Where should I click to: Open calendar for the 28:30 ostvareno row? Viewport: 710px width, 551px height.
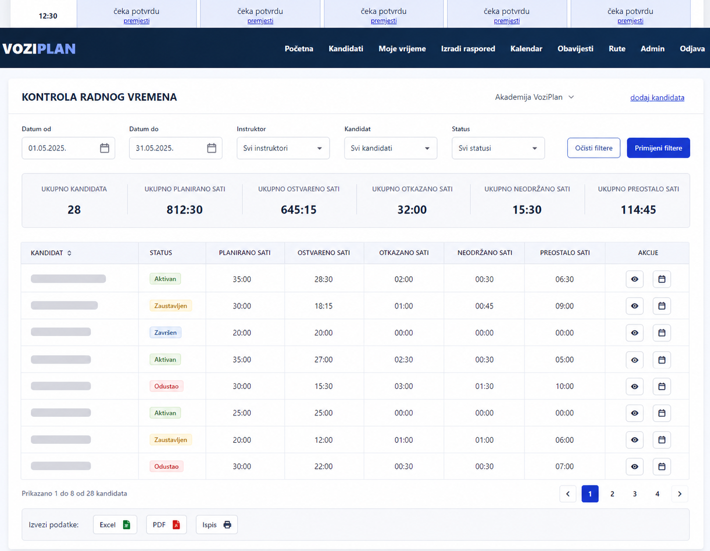(662, 279)
